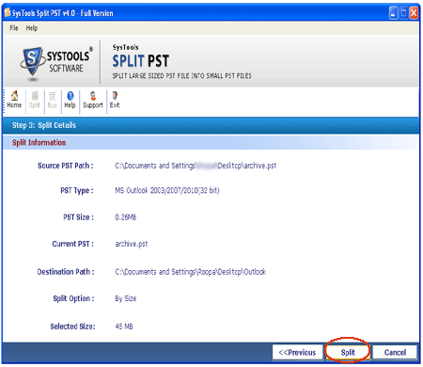Click the 'Split Information' heading
Viewport: 423px width, 367px height.
(39, 143)
